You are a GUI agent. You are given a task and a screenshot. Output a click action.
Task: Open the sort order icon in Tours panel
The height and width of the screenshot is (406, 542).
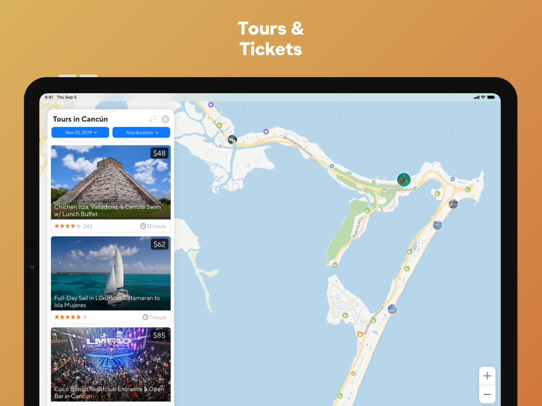tap(153, 119)
